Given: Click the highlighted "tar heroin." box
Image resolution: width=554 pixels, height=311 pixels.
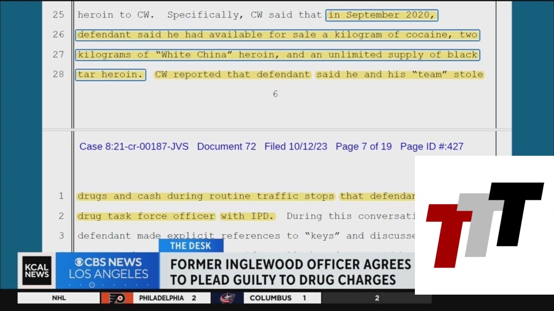Looking at the screenshot, I should [111, 75].
